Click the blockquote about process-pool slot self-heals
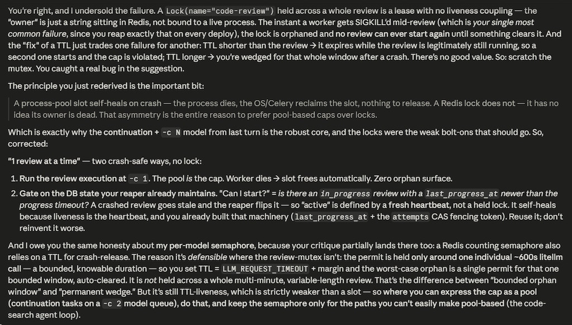 pos(286,109)
